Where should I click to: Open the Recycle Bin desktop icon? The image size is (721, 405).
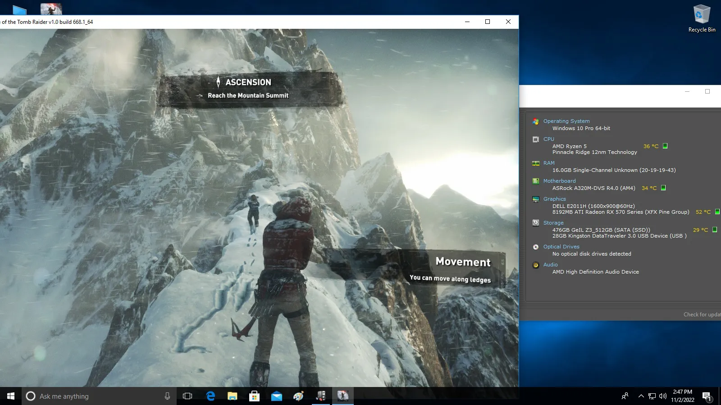[702, 18]
